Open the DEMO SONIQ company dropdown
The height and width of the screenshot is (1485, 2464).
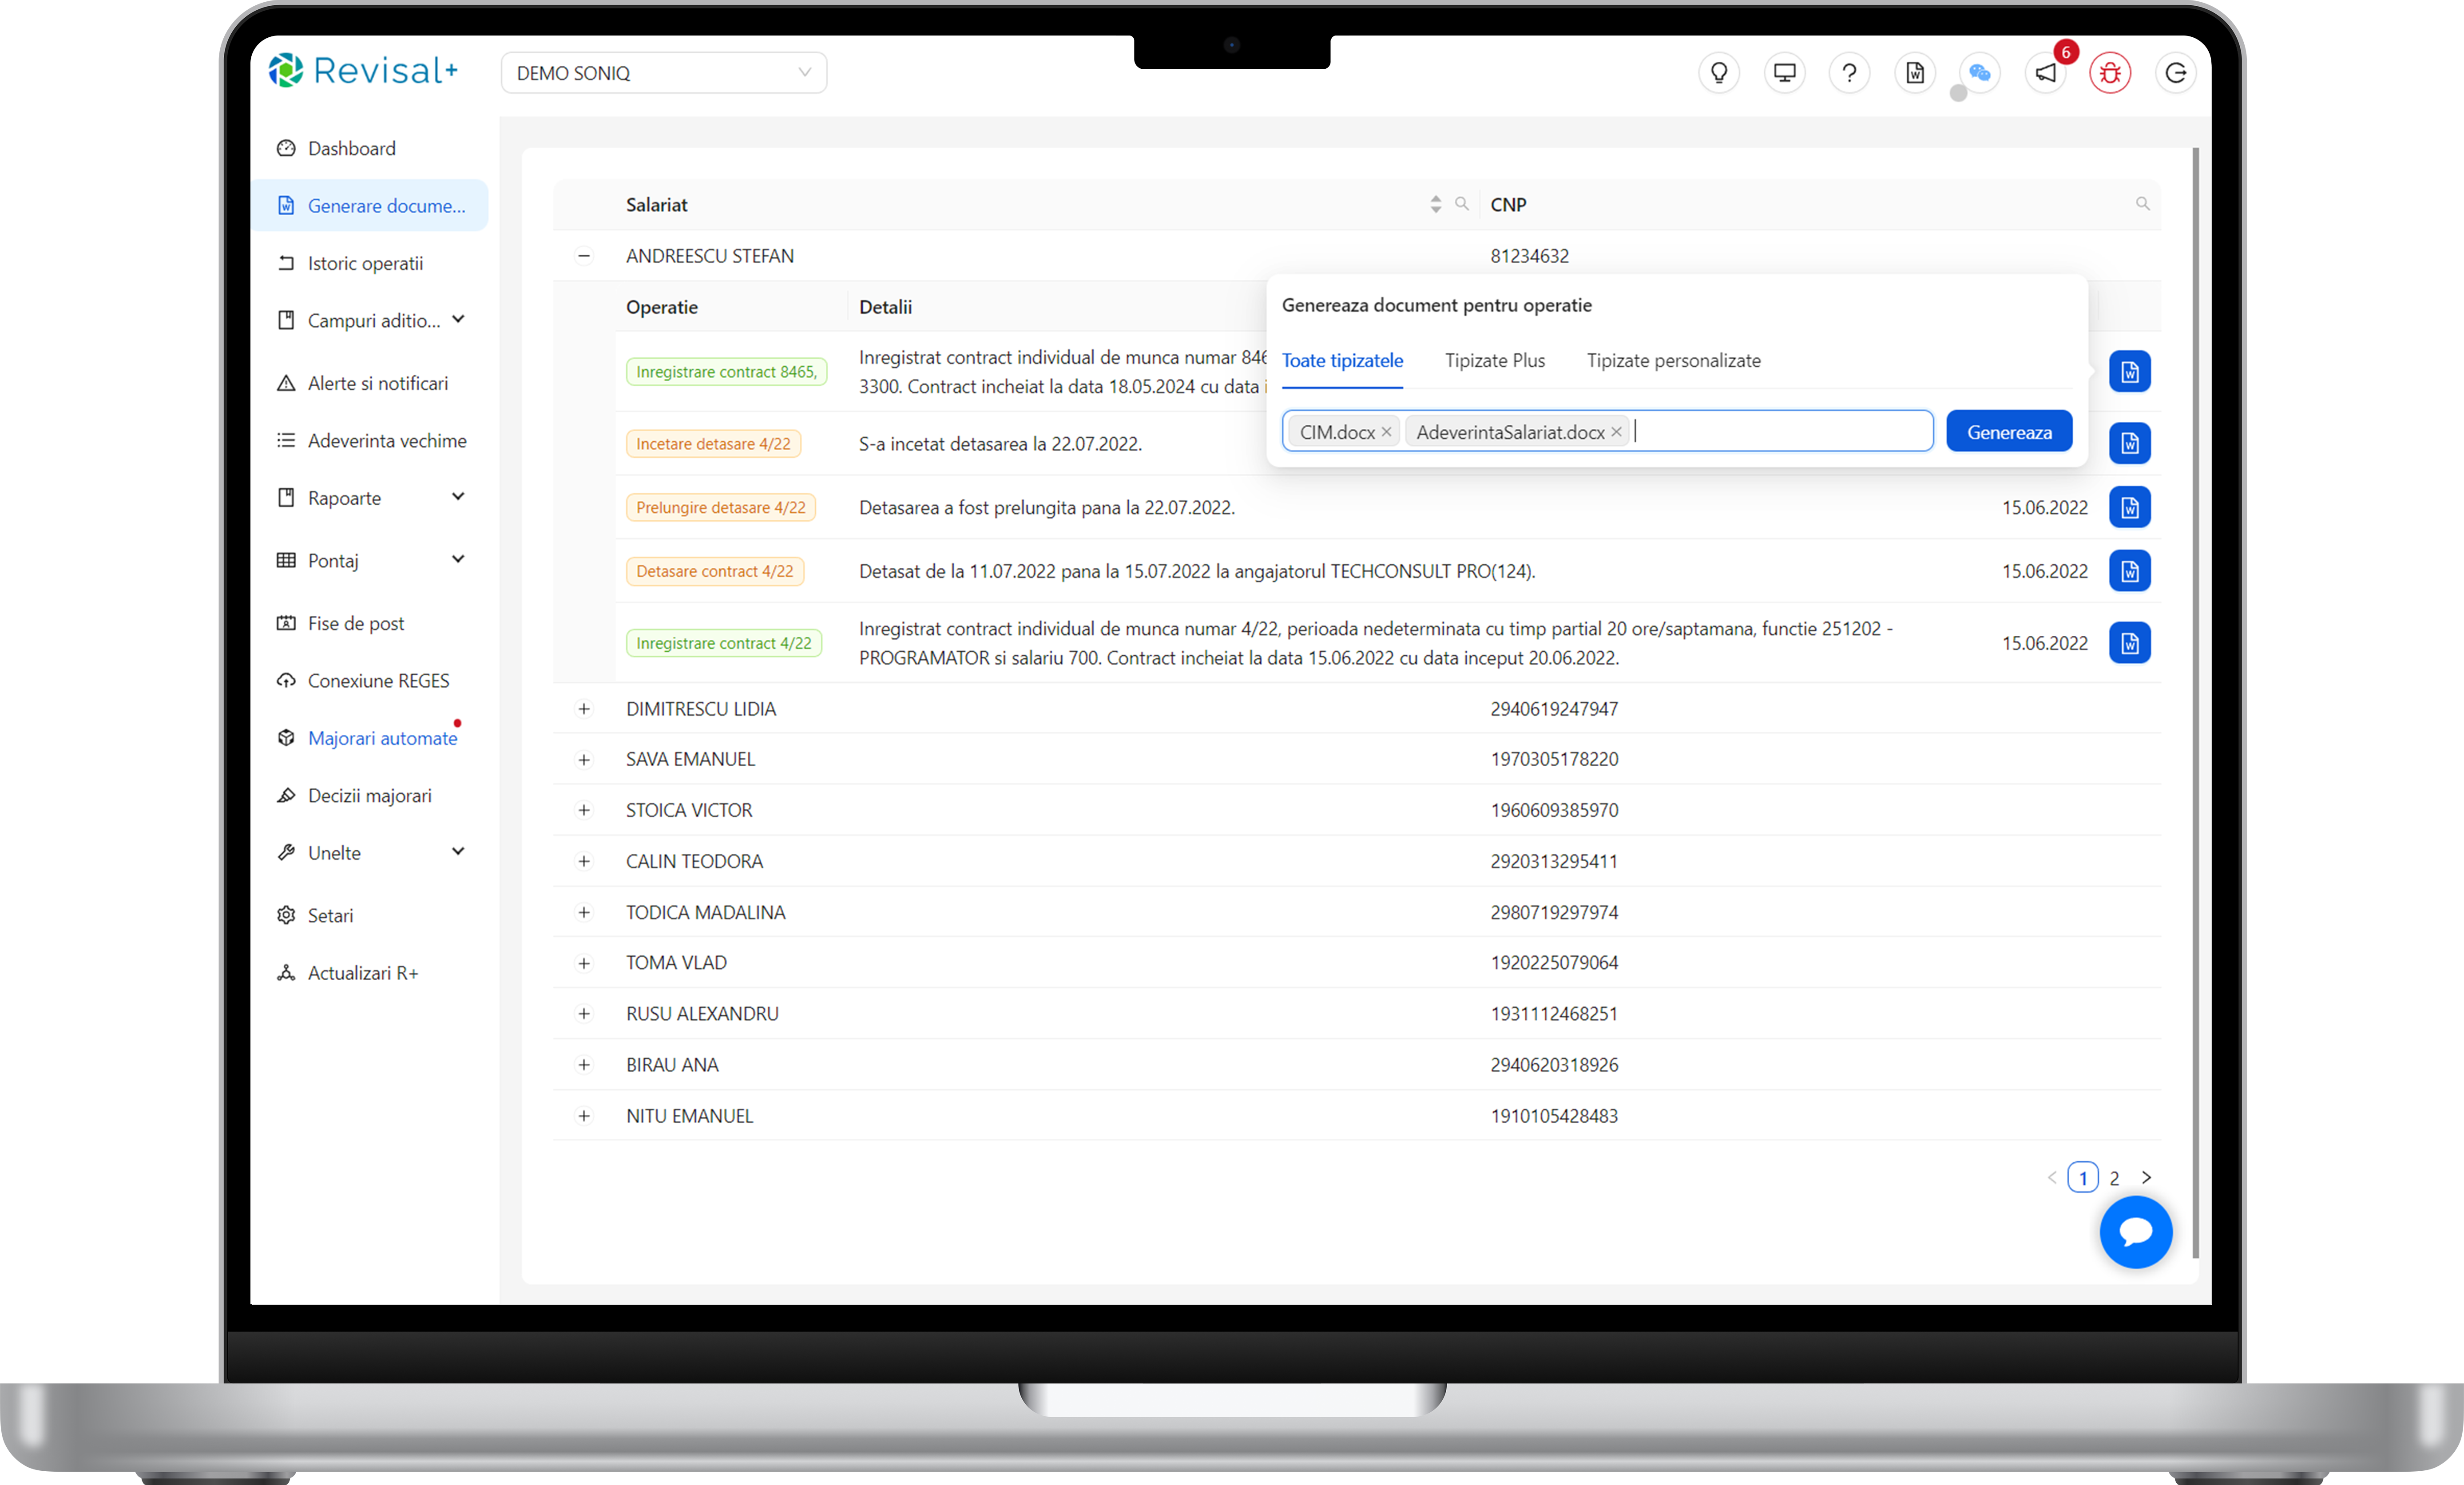663,73
